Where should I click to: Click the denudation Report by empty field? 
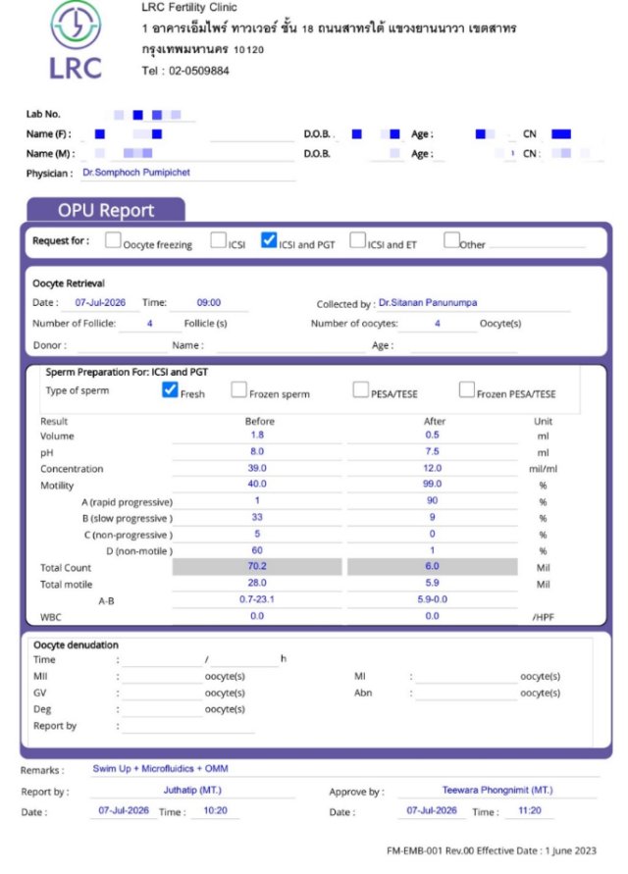[188, 726]
